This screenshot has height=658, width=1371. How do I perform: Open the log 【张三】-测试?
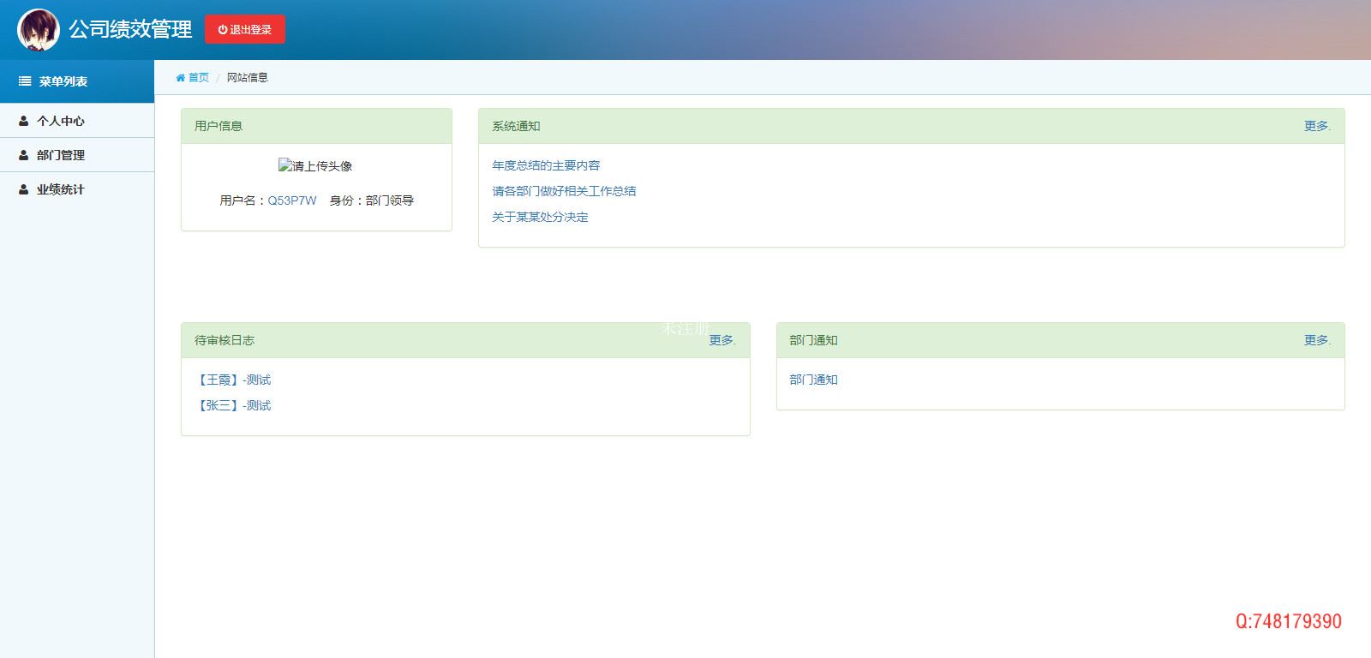pyautogui.click(x=233, y=405)
